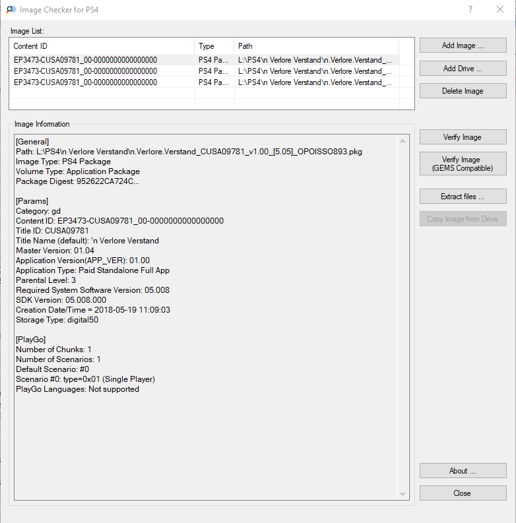Viewport: 516px width, 523px height.
Task: Open the Extract files ... dialog
Action: tap(463, 197)
